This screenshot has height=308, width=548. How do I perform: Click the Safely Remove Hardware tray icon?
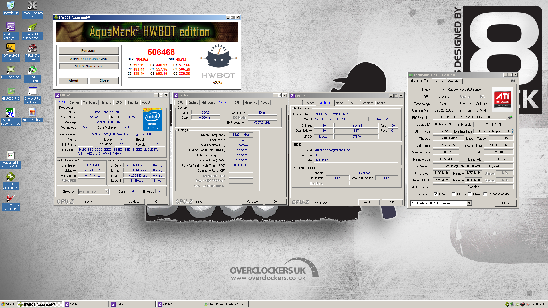click(x=512, y=304)
